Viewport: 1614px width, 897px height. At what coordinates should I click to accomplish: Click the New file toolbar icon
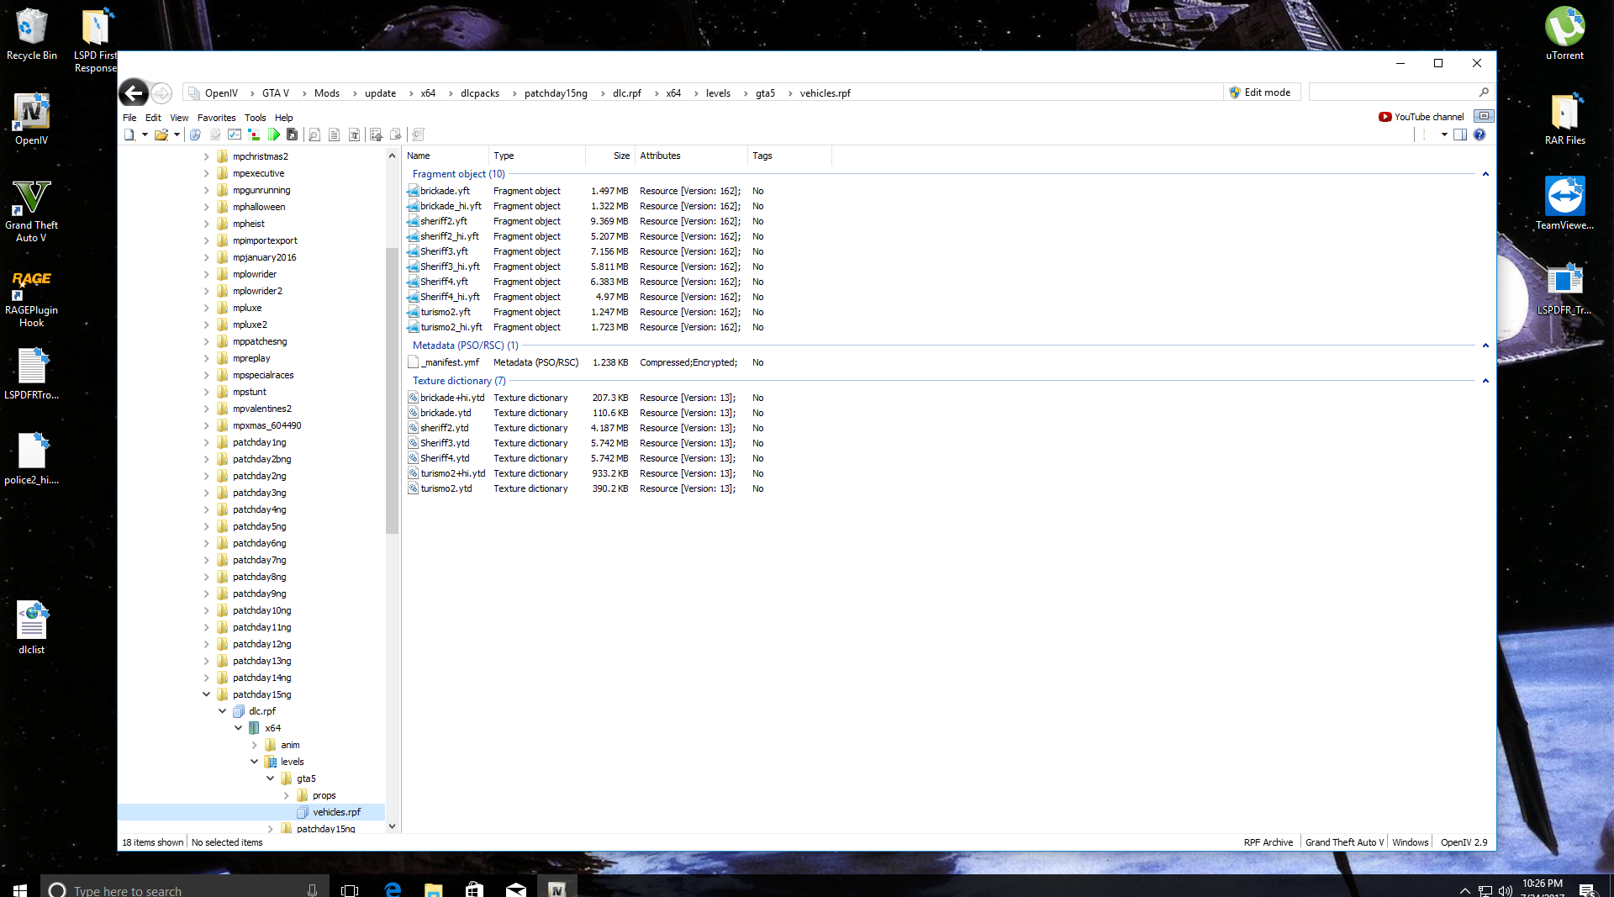pyautogui.click(x=129, y=135)
